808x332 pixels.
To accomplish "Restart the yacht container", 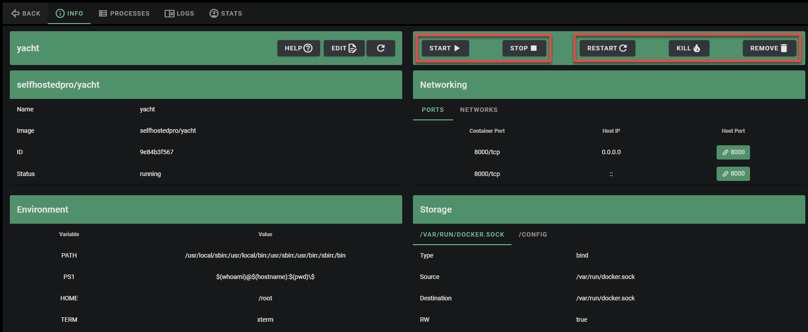I will pos(607,48).
